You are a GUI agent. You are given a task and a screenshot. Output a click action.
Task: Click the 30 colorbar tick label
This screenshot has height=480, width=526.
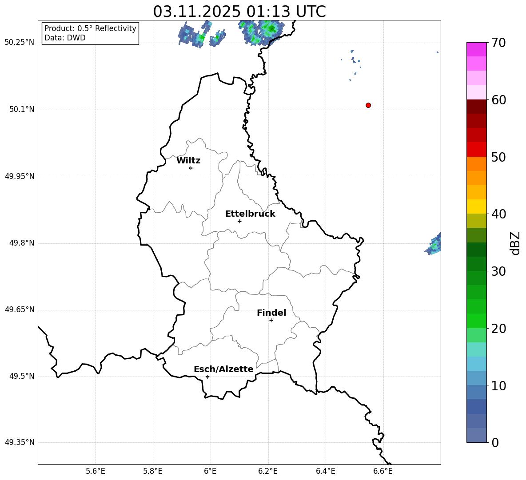498,271
